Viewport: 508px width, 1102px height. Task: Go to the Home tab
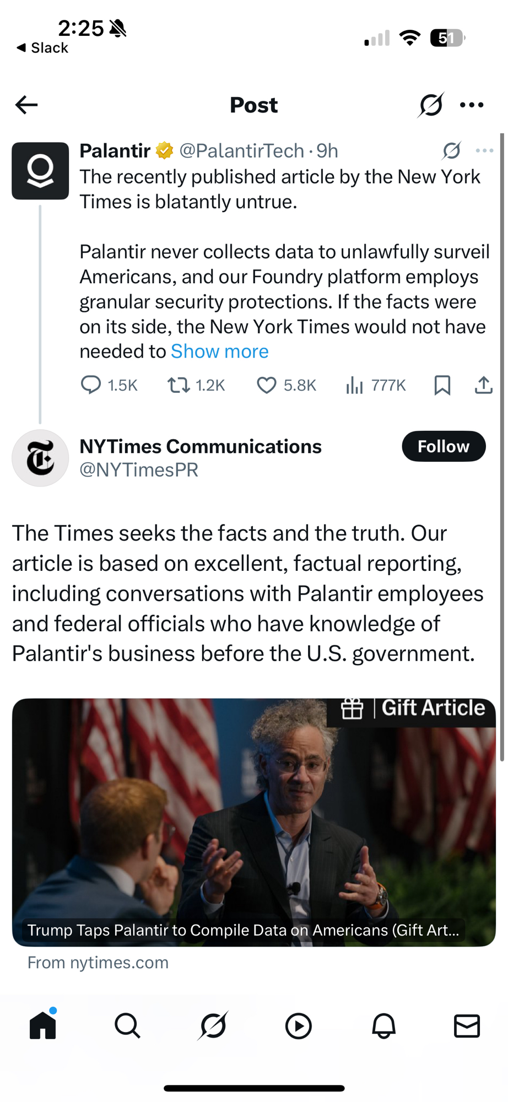tap(43, 1026)
